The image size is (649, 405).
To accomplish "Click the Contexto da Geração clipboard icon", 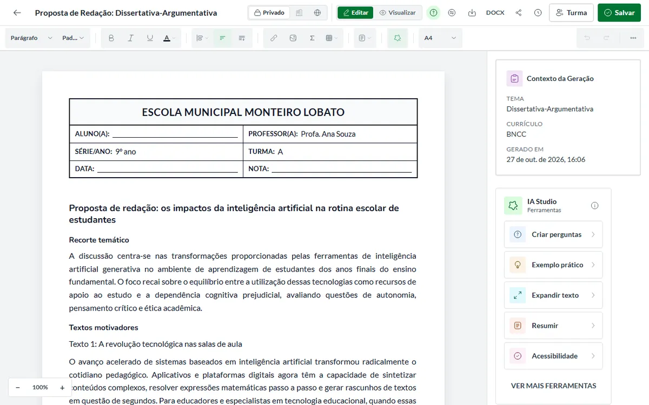I will point(514,78).
